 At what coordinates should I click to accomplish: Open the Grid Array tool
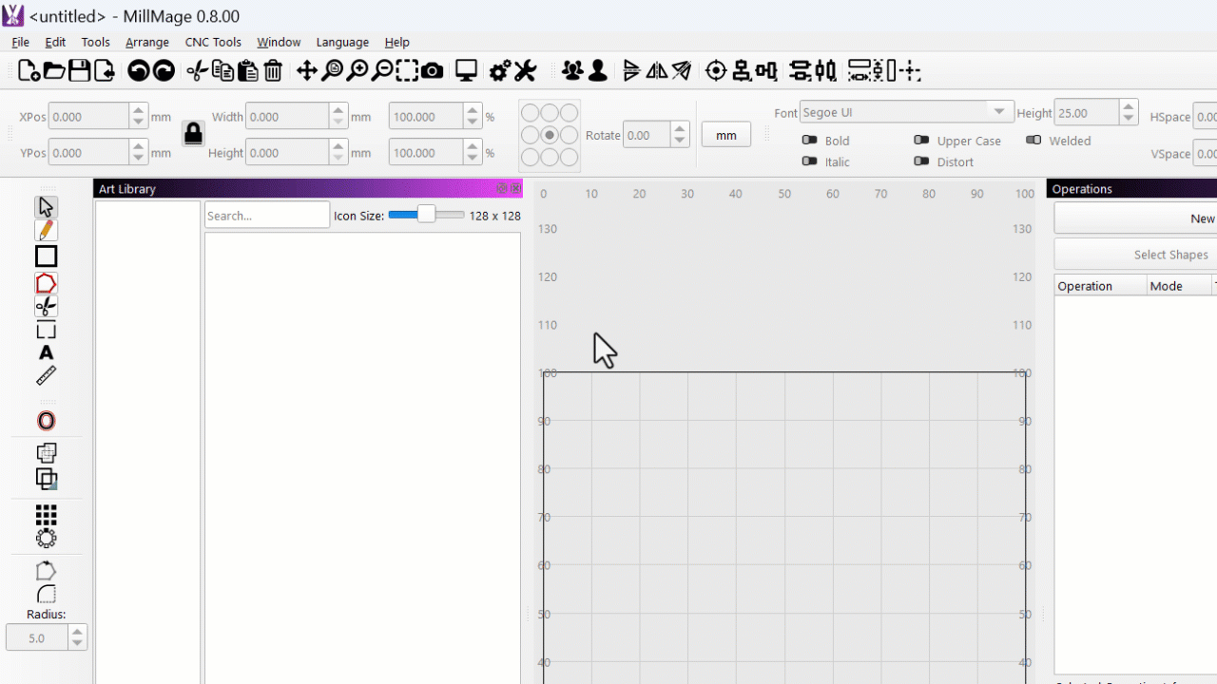coord(46,515)
